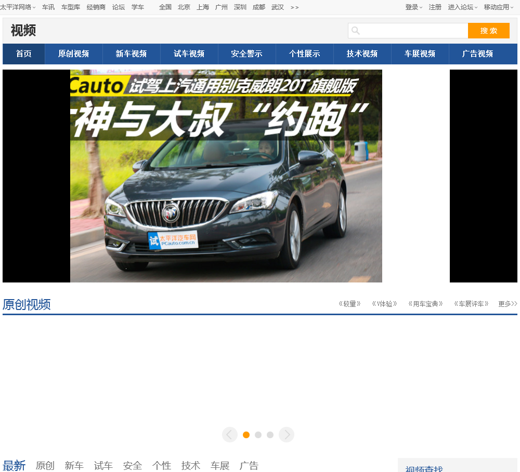Switch to 原创 tab
Viewport: 520px width, 472px height.
click(45, 465)
